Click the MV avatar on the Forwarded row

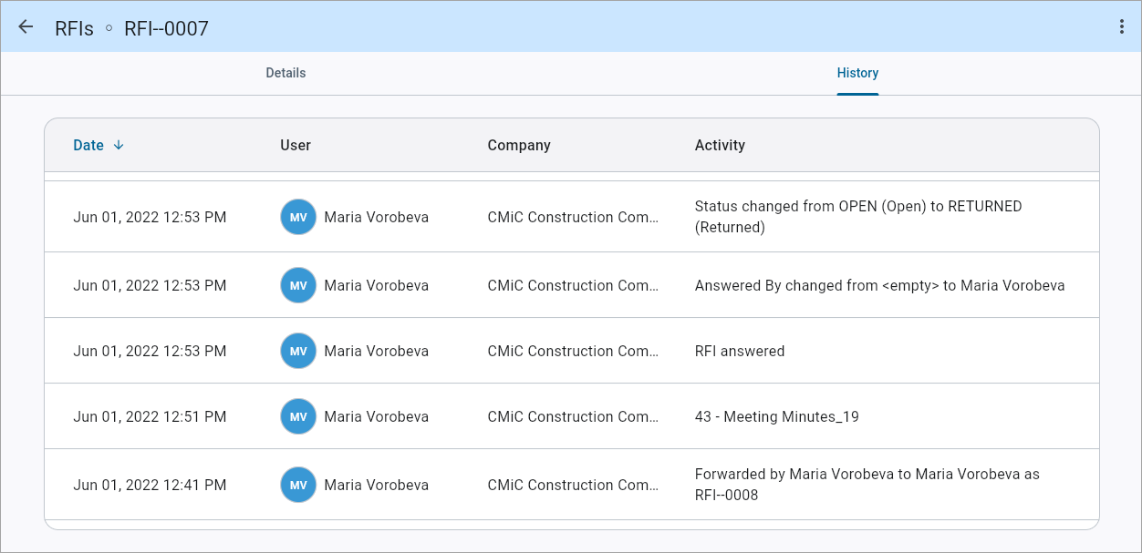click(297, 485)
